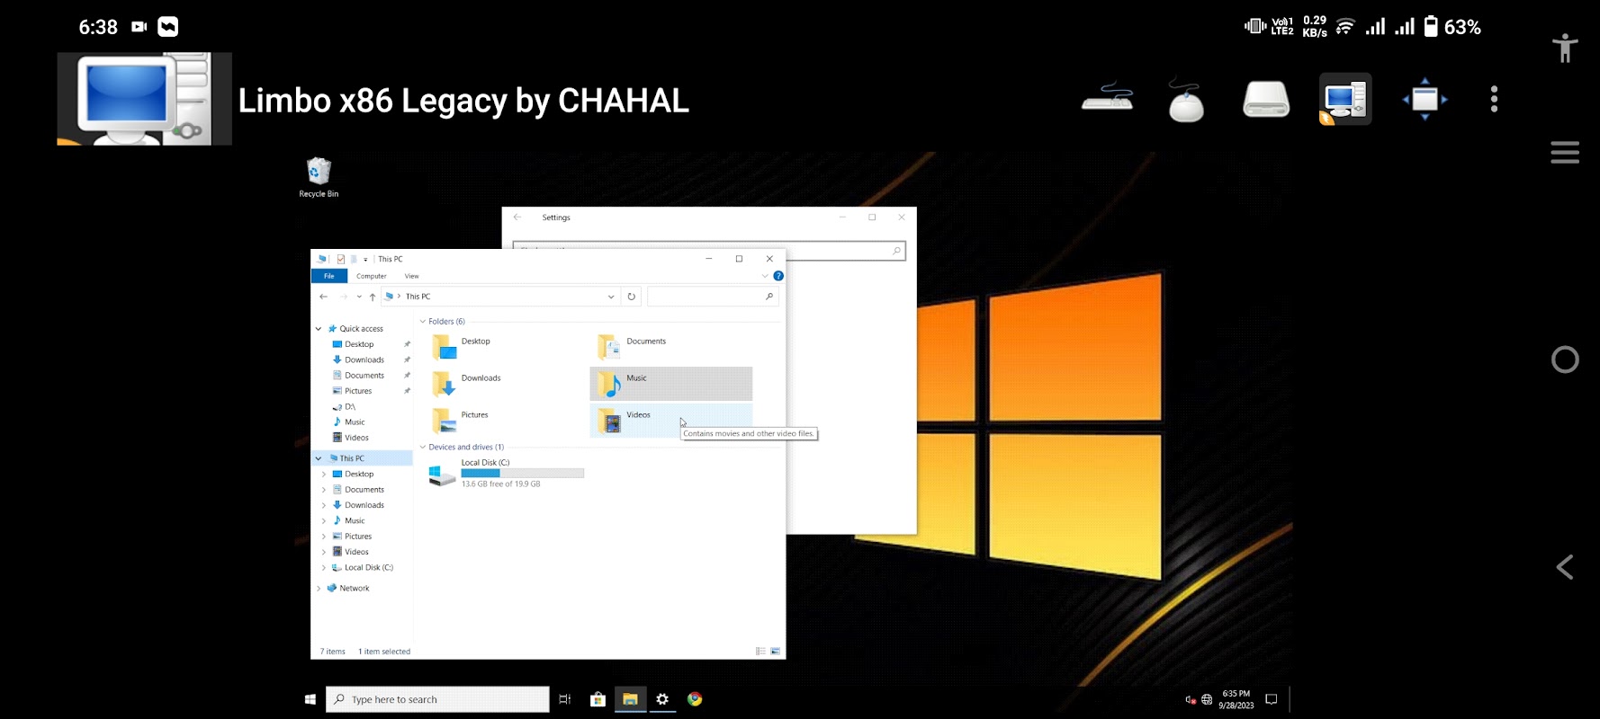
Task: Click the Show desktop sliver button
Action: pos(1290,699)
